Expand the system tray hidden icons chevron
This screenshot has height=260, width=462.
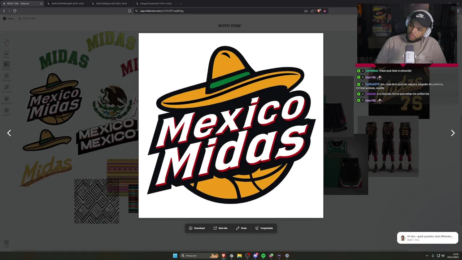[x=427, y=256]
